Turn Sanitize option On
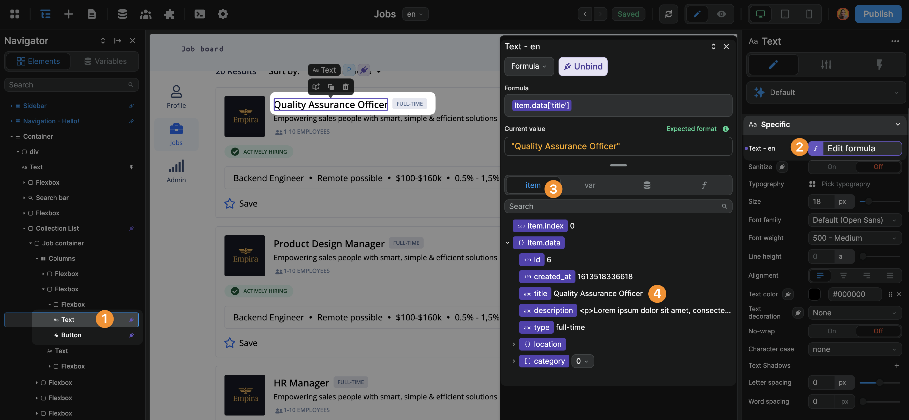 click(x=831, y=167)
